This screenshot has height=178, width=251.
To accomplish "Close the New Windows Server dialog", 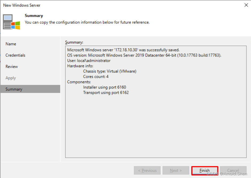I will (x=246, y=5).
